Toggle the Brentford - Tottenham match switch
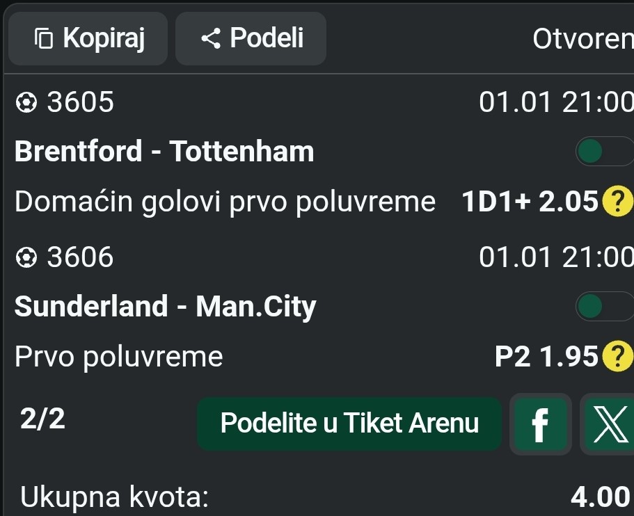The height and width of the screenshot is (516, 634). [x=603, y=152]
